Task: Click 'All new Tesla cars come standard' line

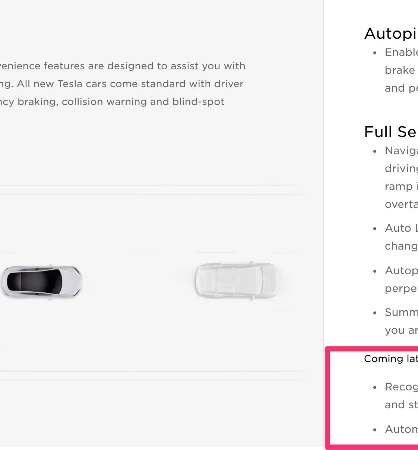Action: pyautogui.click(x=121, y=84)
